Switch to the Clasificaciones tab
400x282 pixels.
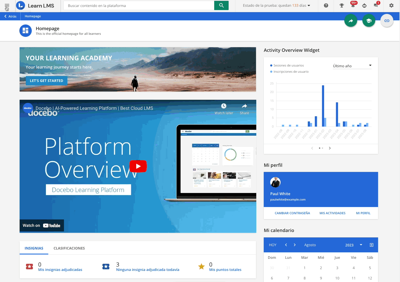point(69,248)
